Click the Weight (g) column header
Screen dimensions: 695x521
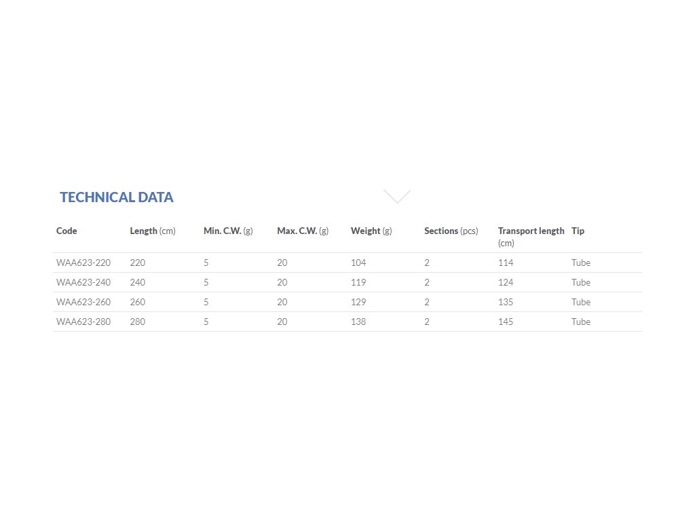click(x=371, y=231)
